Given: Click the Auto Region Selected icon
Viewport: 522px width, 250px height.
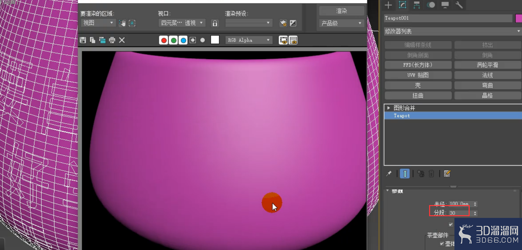Looking at the screenshot, I should [x=132, y=23].
